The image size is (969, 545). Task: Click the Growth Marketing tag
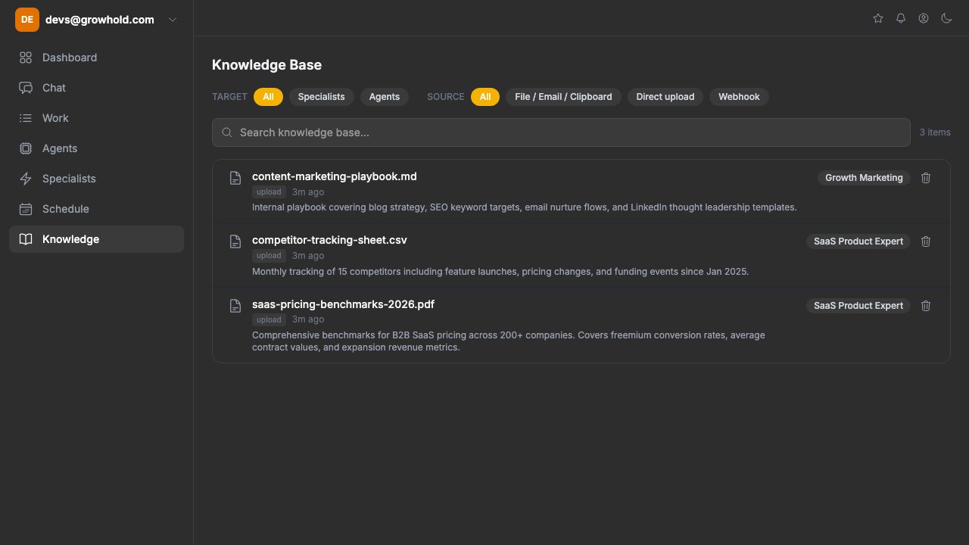[x=864, y=178]
